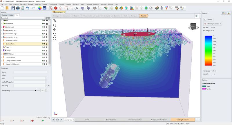Screen dimensions: 232x125
Task: Click the chart icon in Legend header
Action: 229,13
